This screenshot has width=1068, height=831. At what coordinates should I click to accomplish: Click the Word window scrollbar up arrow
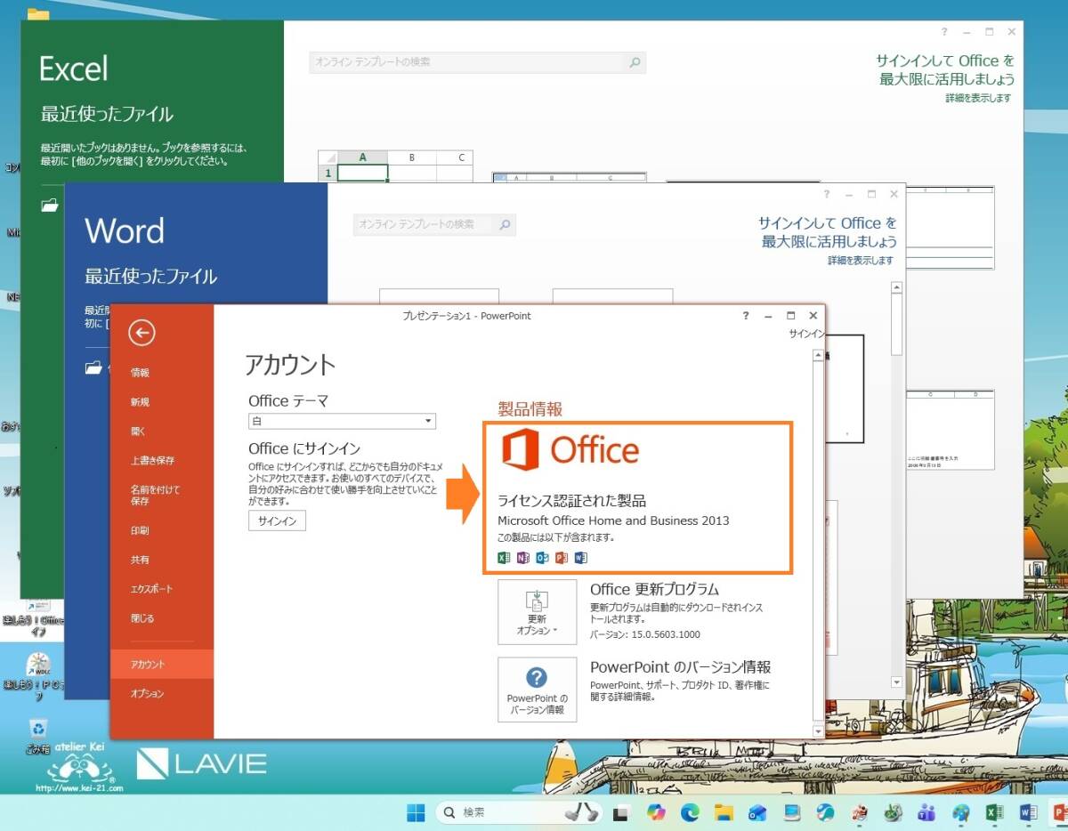(897, 288)
